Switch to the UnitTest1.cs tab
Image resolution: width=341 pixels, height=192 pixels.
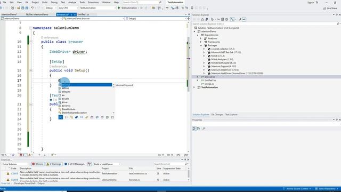click(x=83, y=14)
